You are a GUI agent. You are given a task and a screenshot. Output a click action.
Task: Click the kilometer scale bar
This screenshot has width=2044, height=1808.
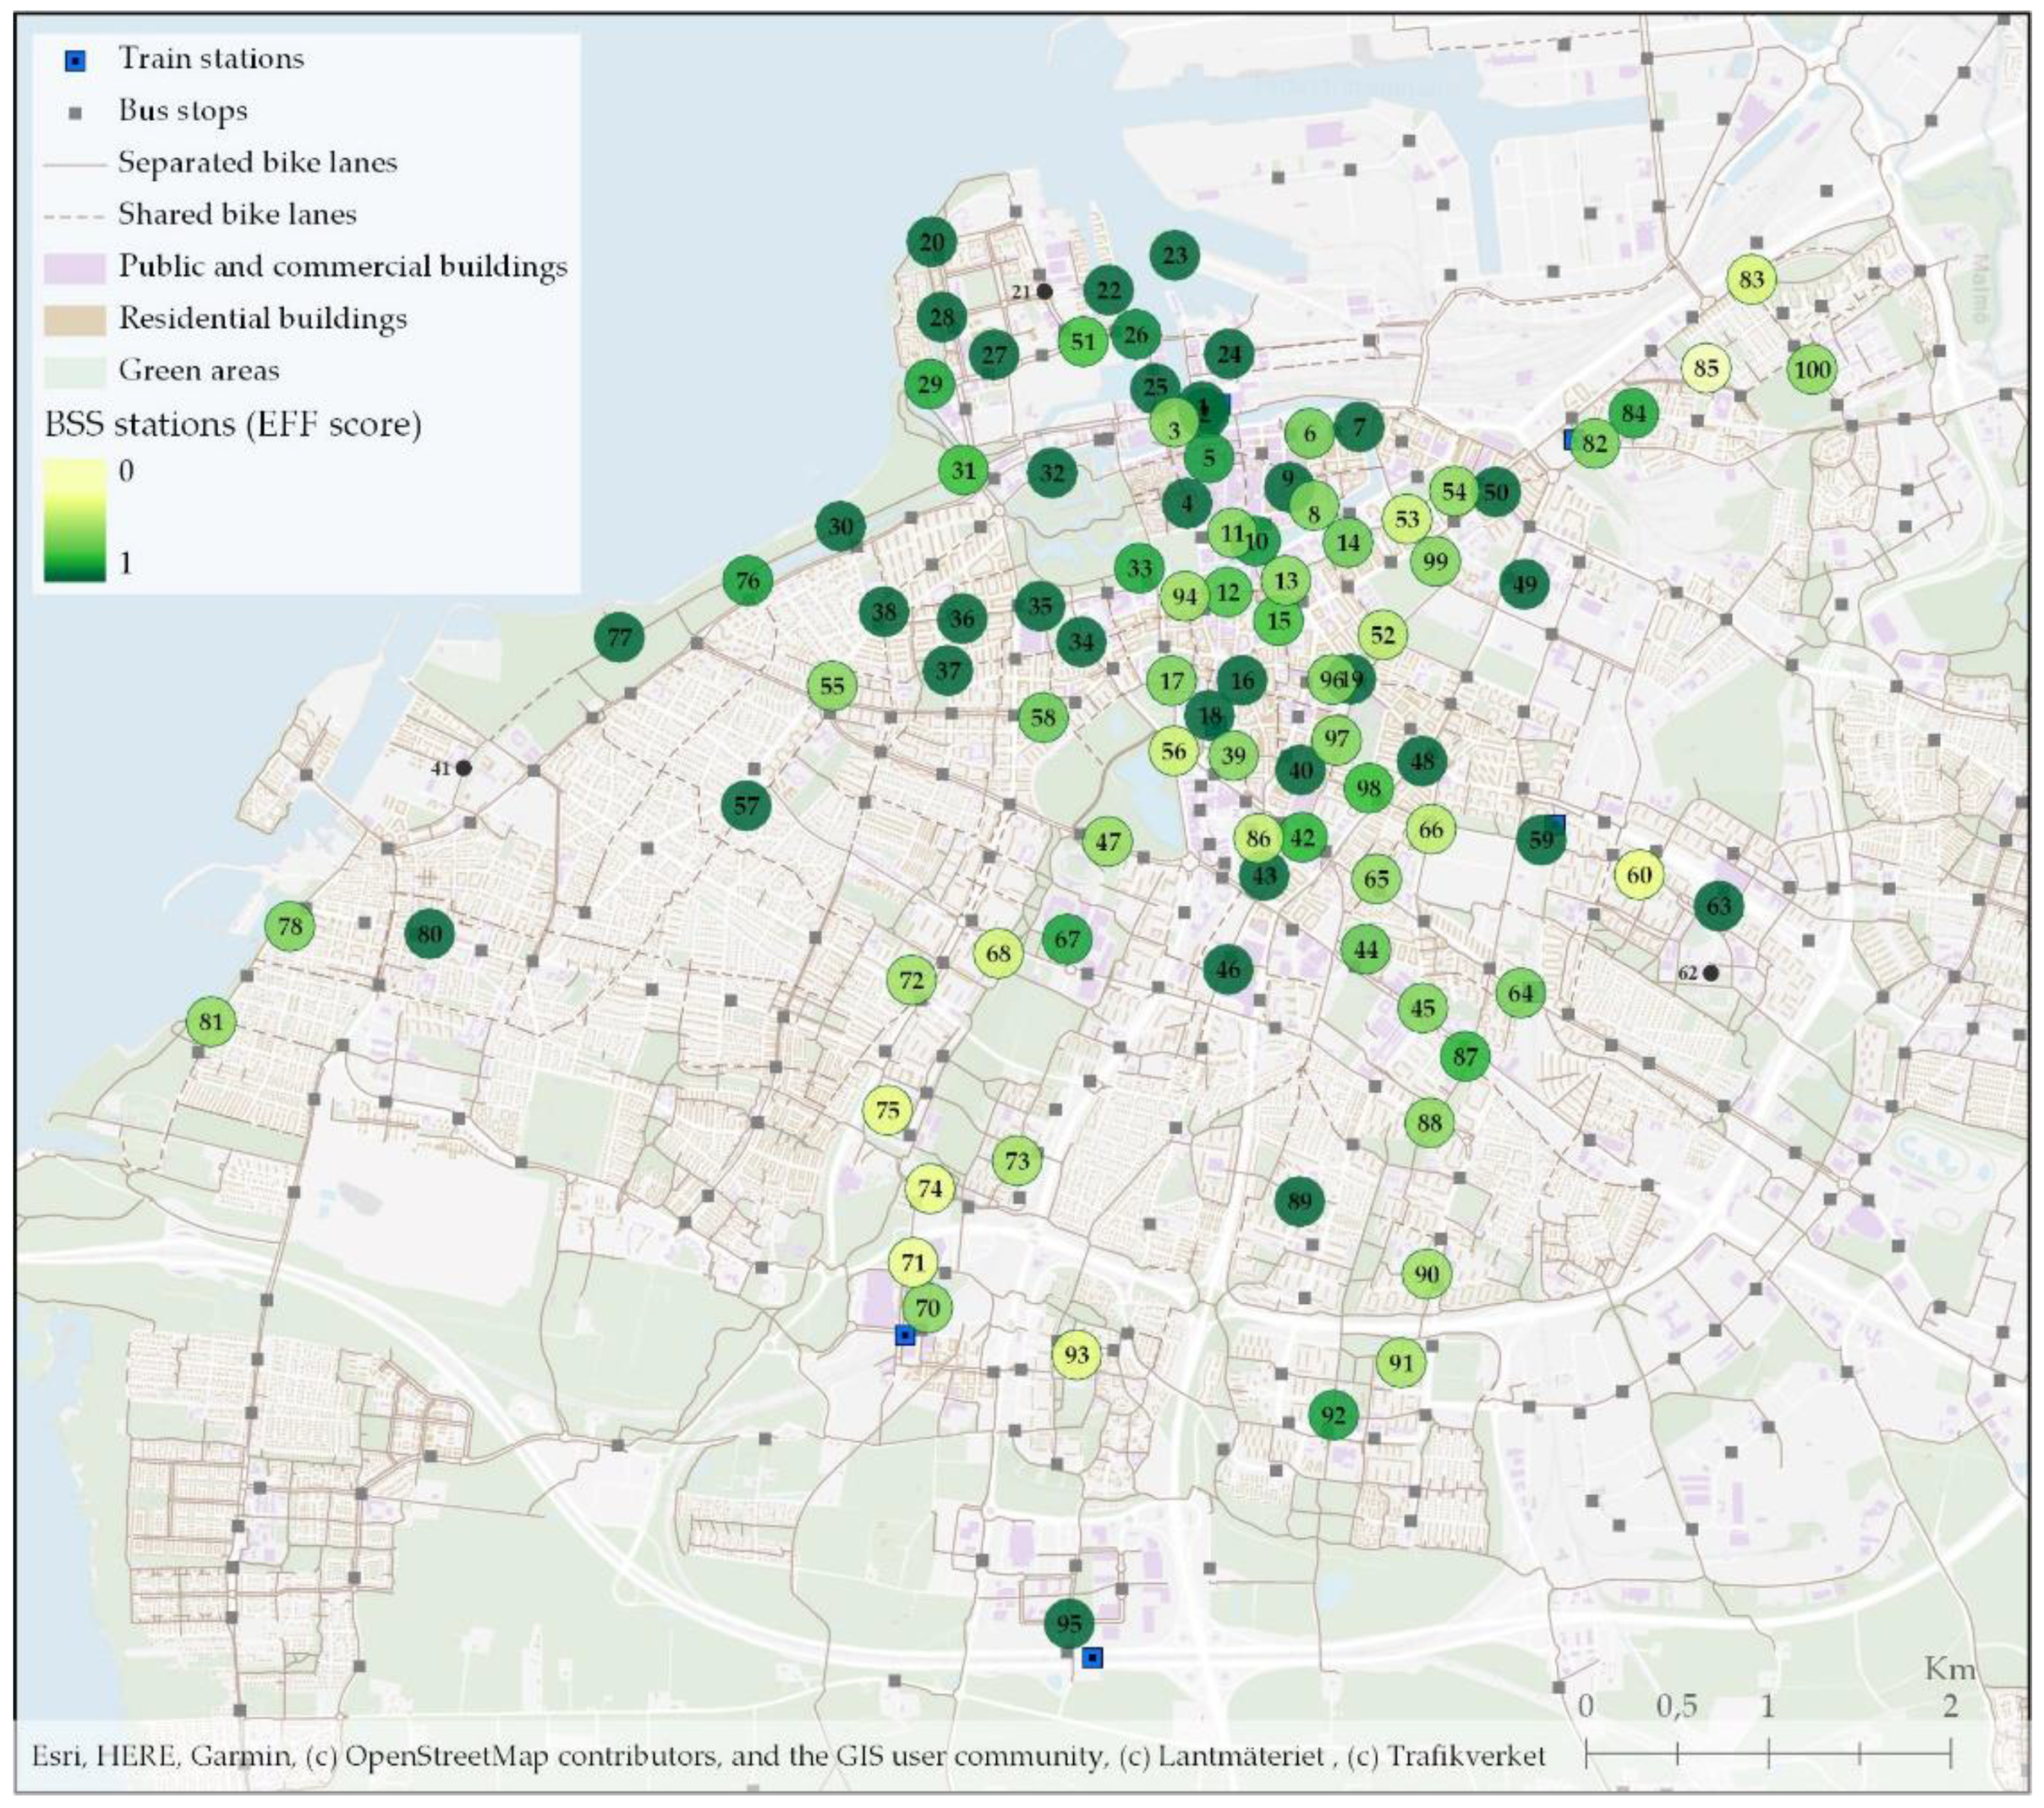pos(1767,1753)
